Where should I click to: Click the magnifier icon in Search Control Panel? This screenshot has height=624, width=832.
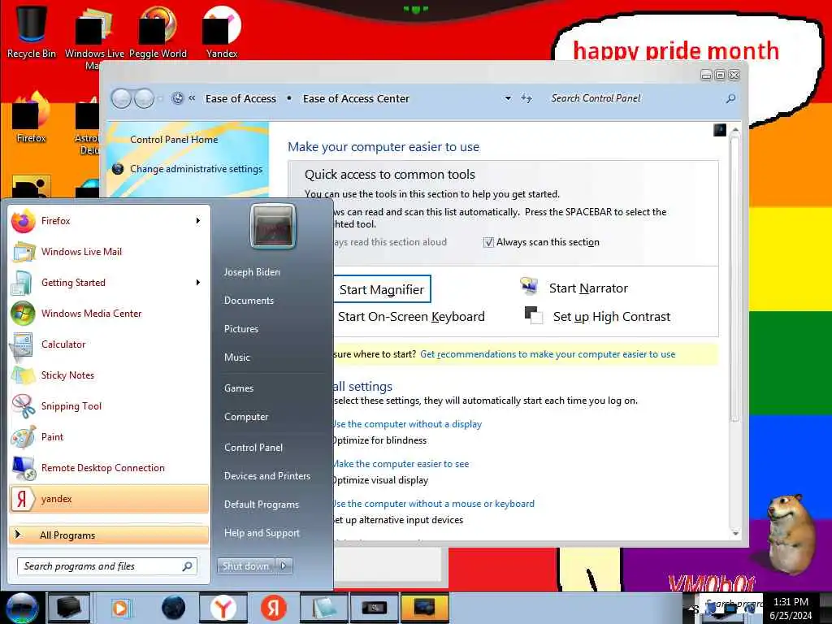pos(731,98)
